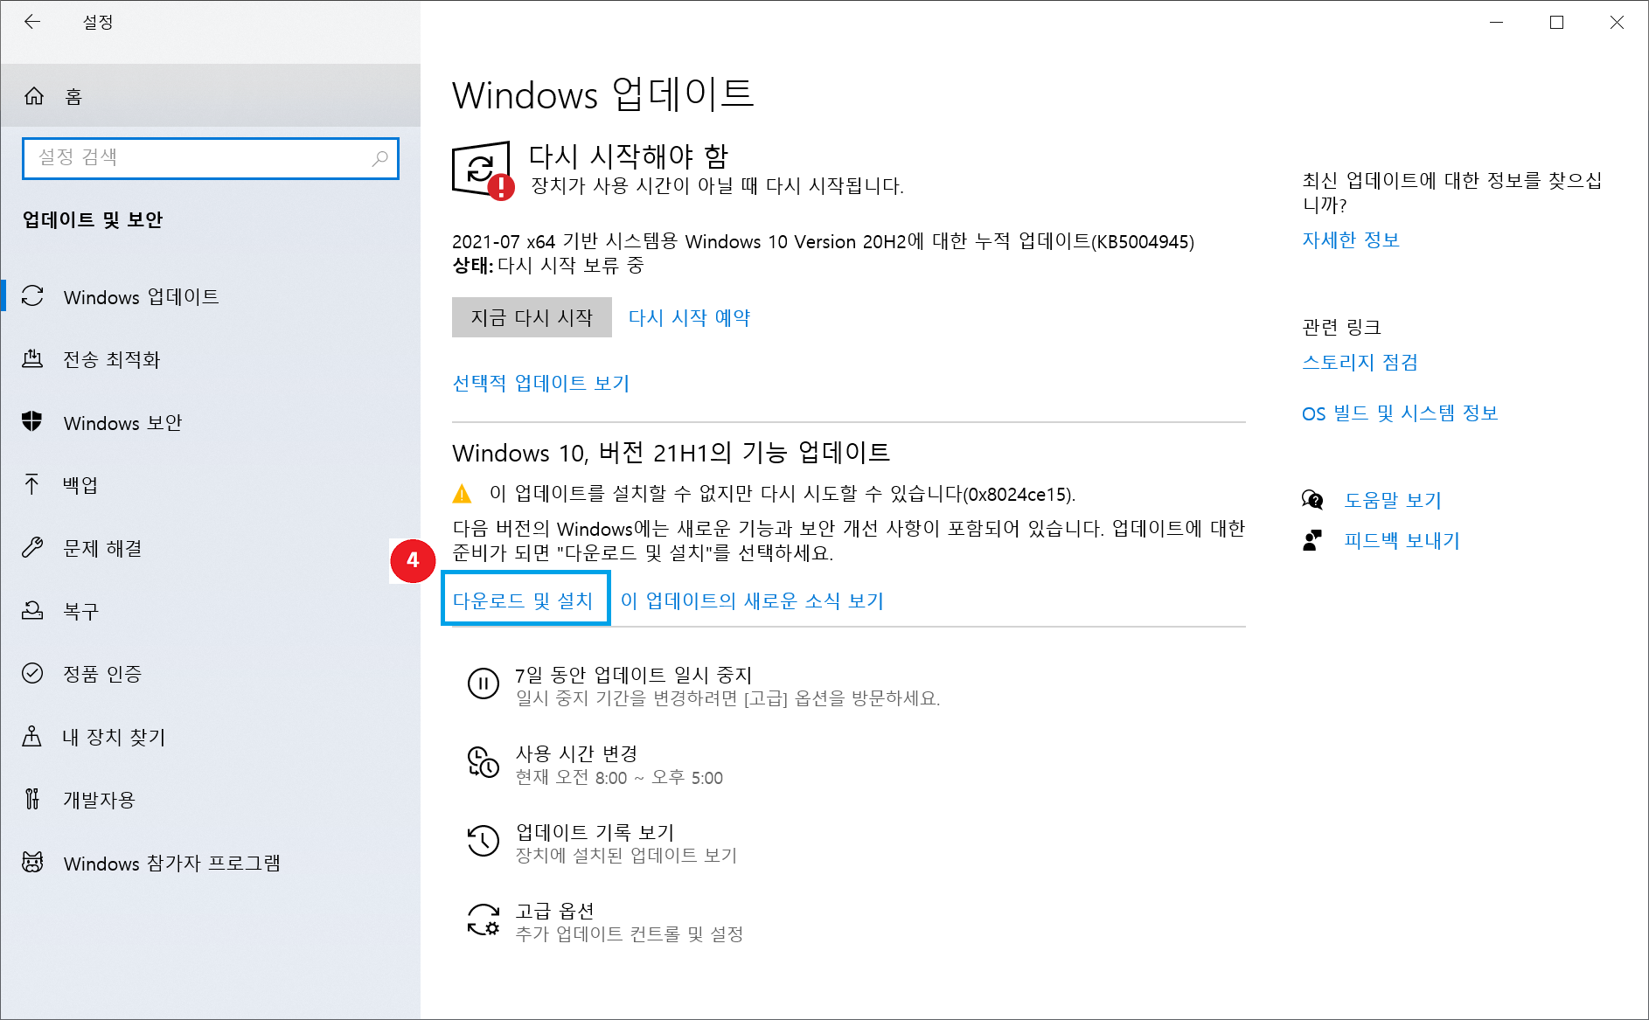
Task: Open 정품 인증 settings page
Action: 102,674
